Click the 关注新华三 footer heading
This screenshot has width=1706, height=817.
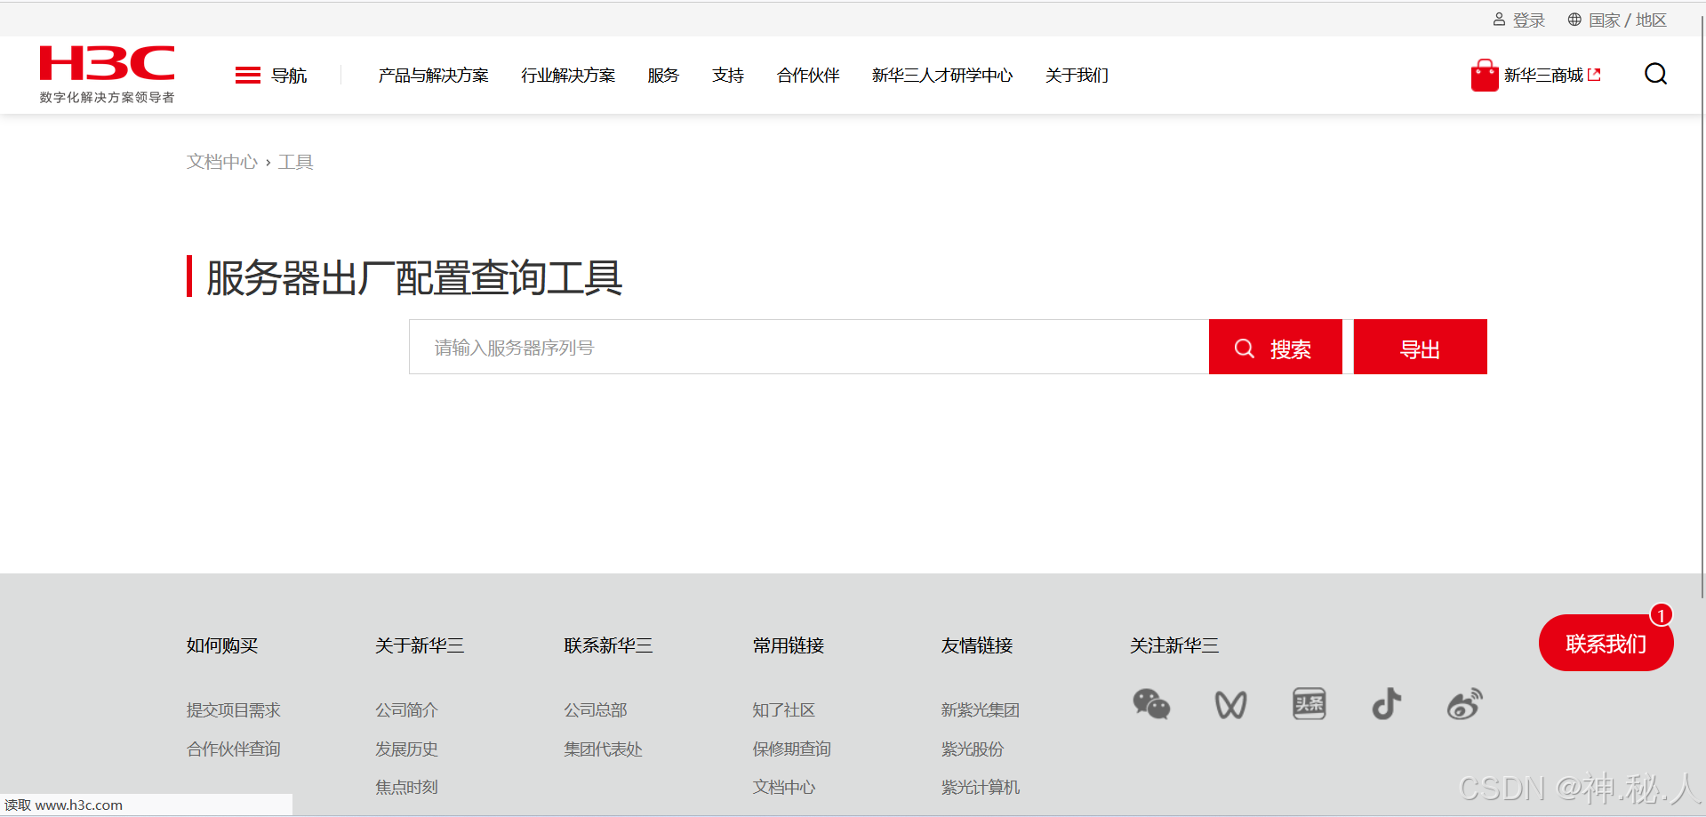1174,645
